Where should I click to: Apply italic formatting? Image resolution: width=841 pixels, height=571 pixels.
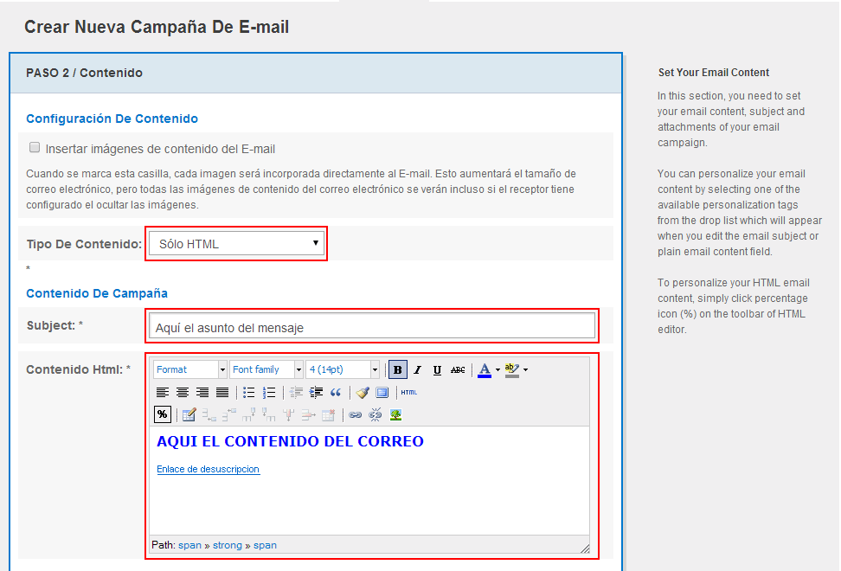[417, 370]
